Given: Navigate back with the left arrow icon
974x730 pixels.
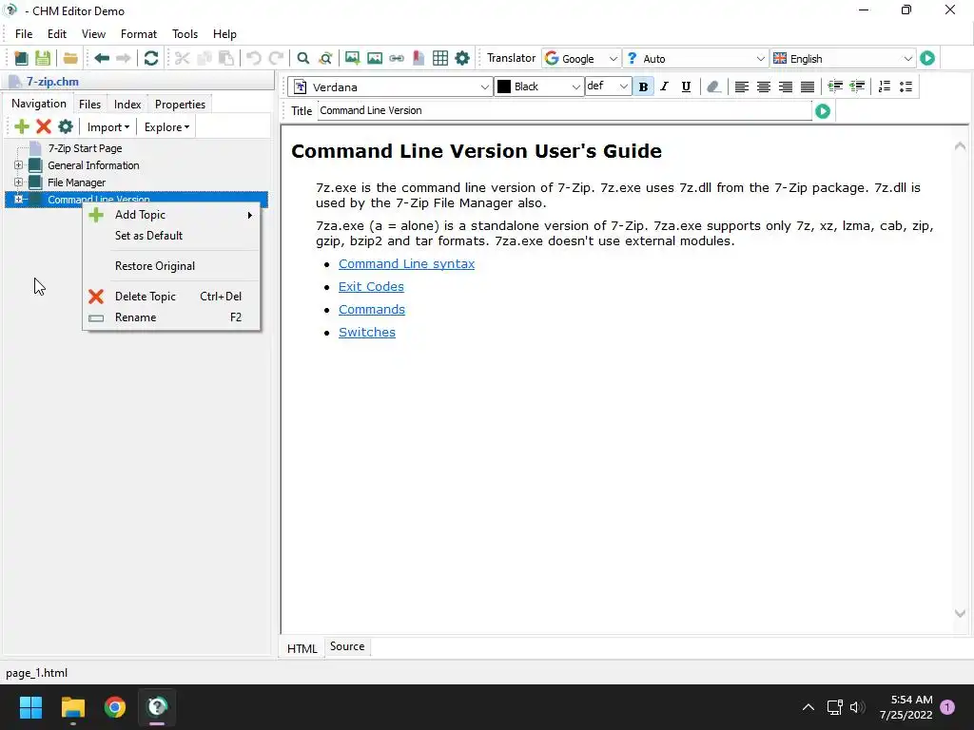Looking at the screenshot, I should 102,58.
